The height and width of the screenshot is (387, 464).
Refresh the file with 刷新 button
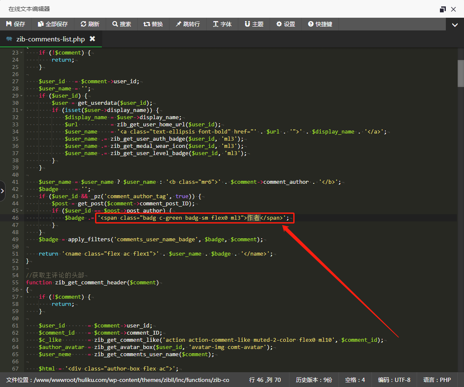click(90, 24)
